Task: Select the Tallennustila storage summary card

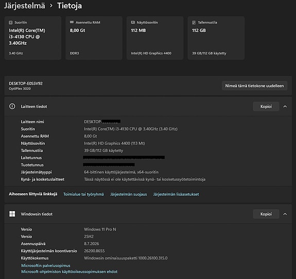Action: (x=216, y=38)
